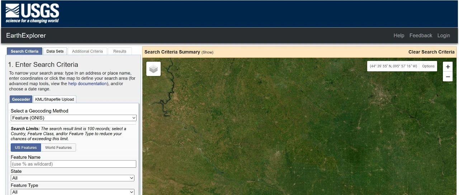The width and height of the screenshot is (459, 195).
Task: Open the map layers selector icon
Action: (153, 69)
